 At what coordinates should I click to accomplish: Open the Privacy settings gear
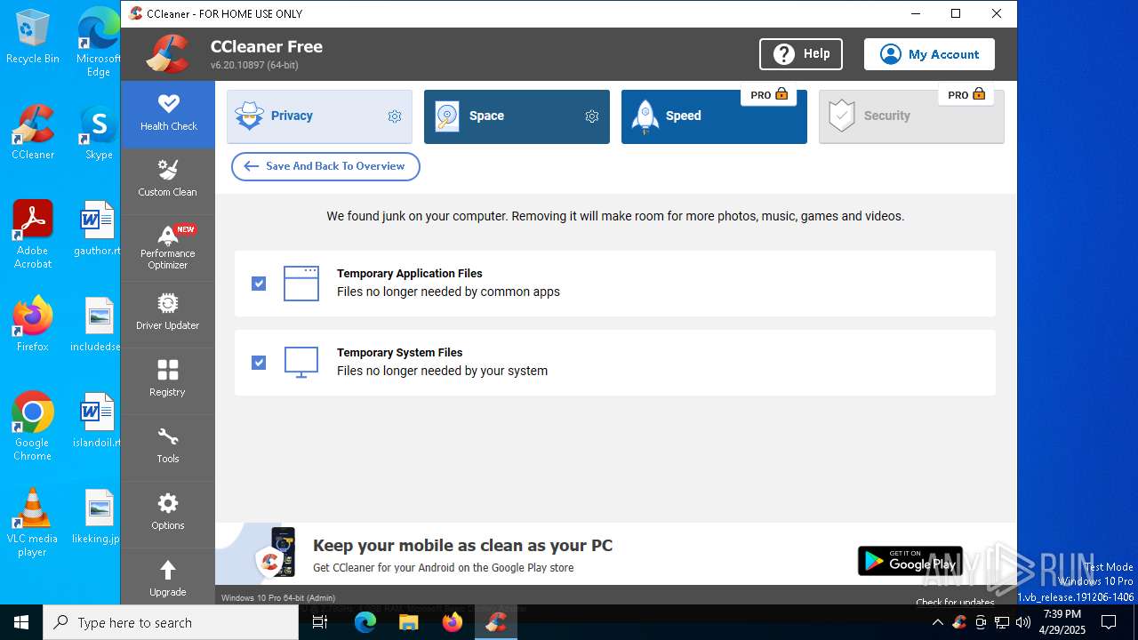coord(395,116)
